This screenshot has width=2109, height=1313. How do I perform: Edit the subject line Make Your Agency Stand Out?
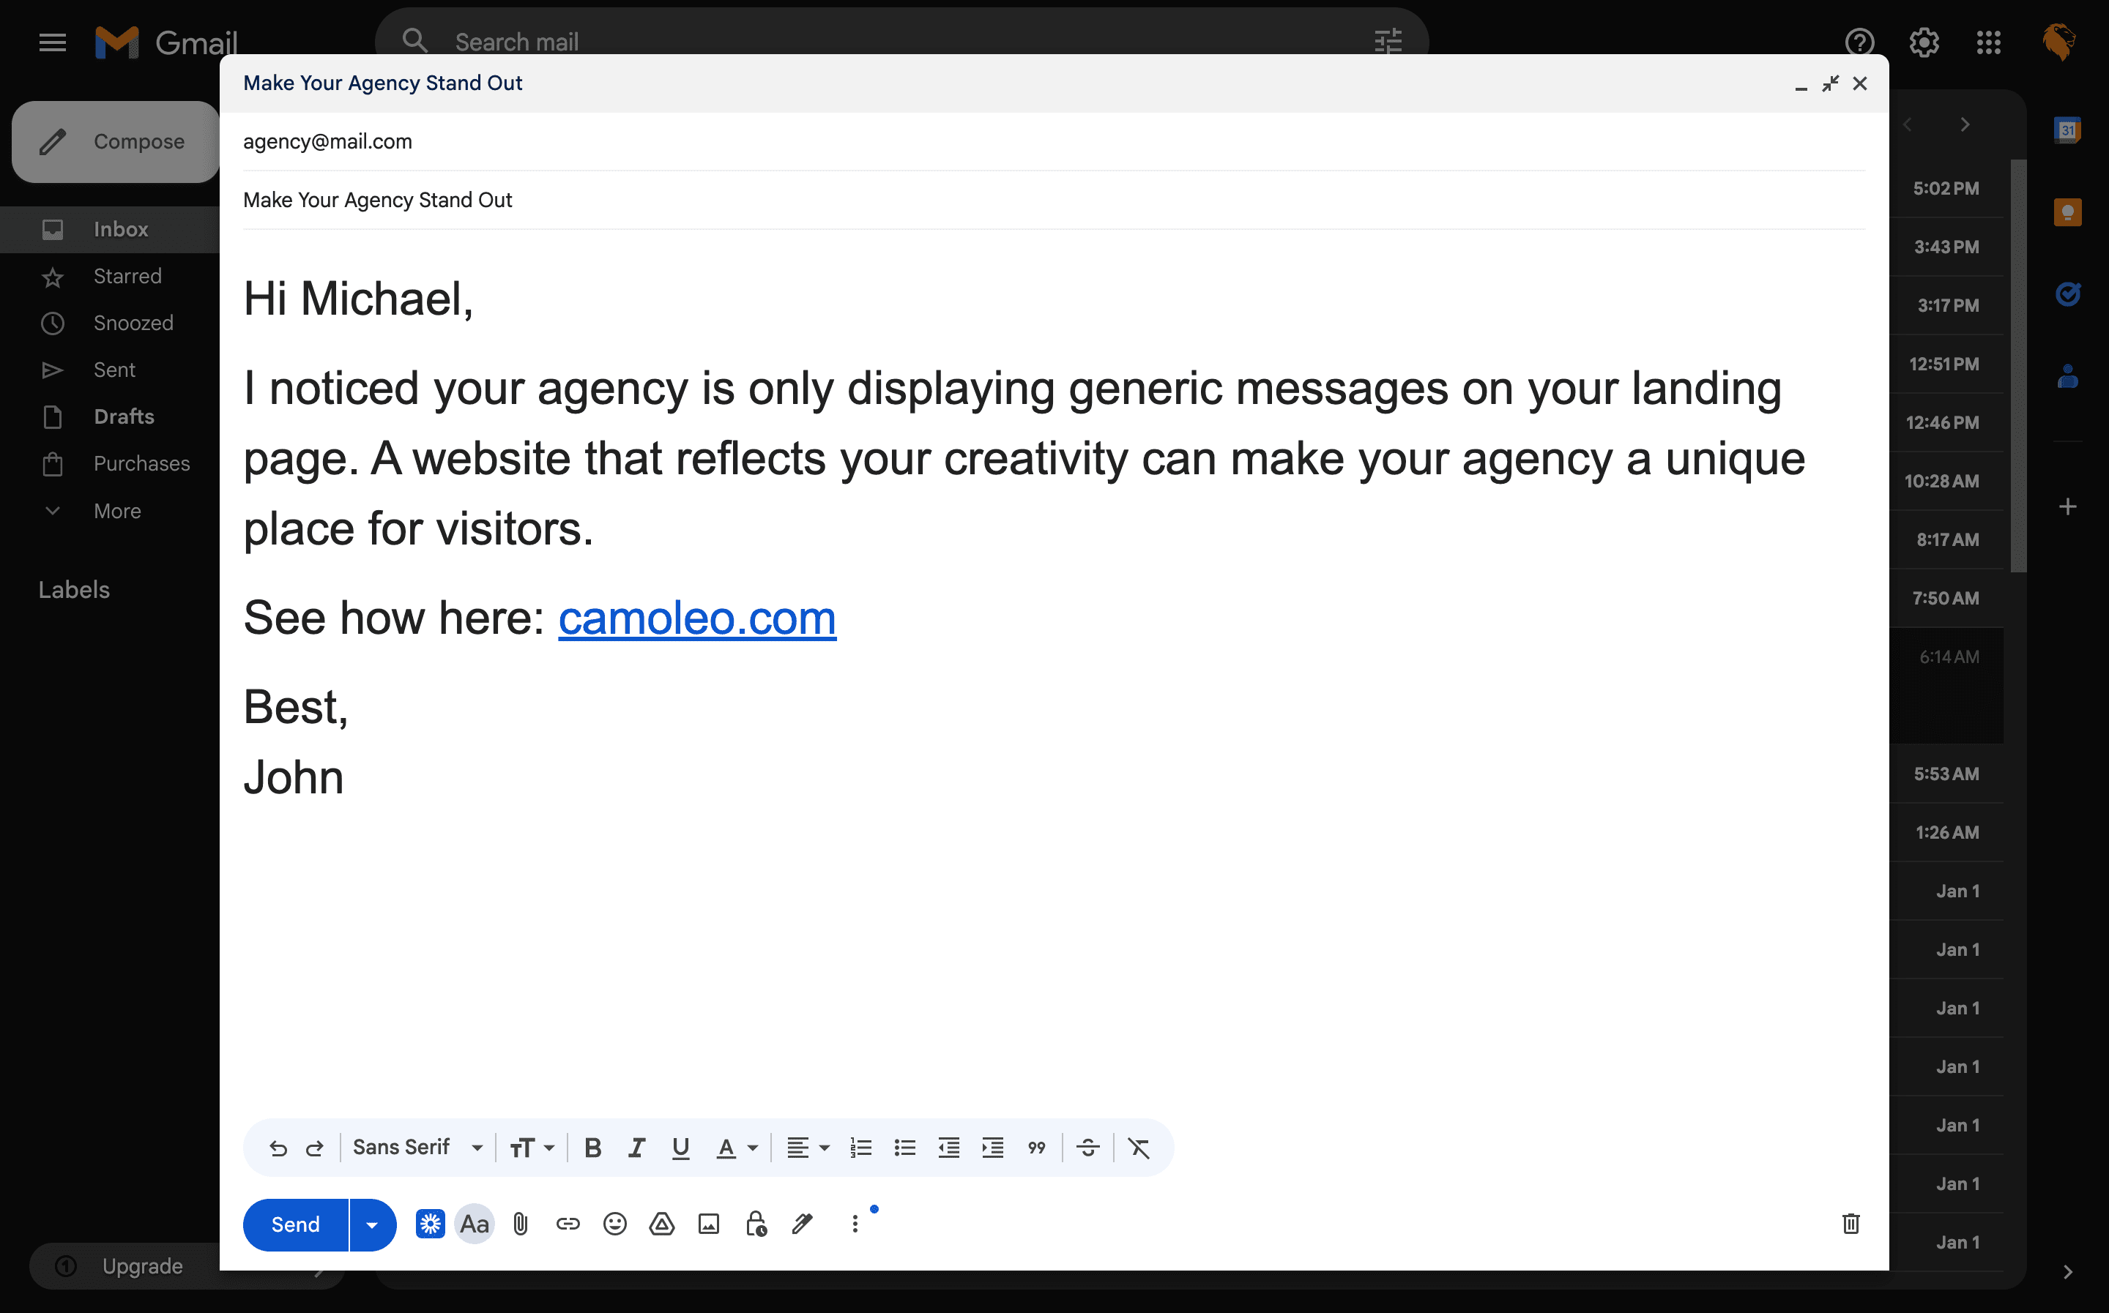[377, 200]
